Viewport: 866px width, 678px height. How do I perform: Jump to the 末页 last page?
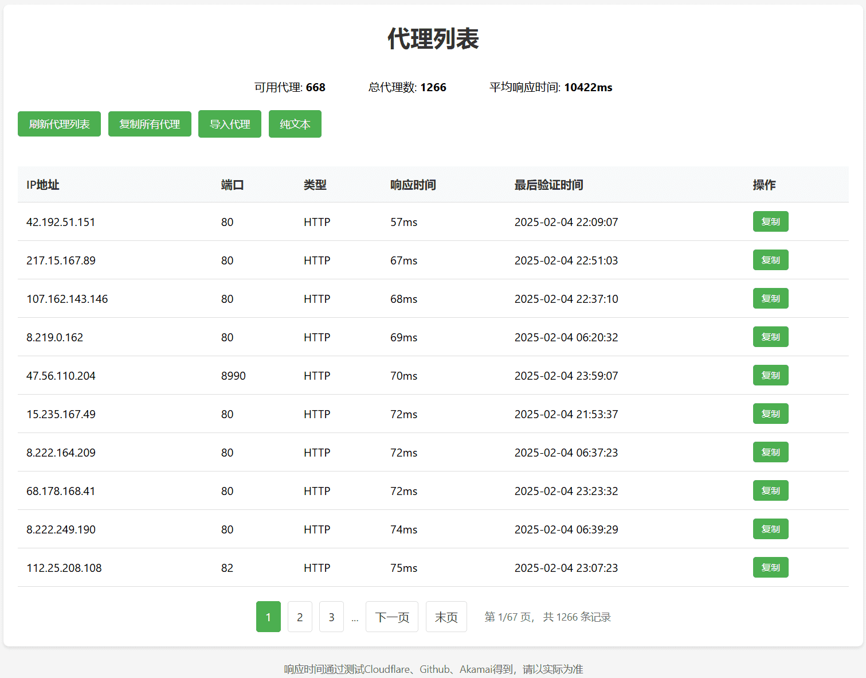pyautogui.click(x=446, y=617)
